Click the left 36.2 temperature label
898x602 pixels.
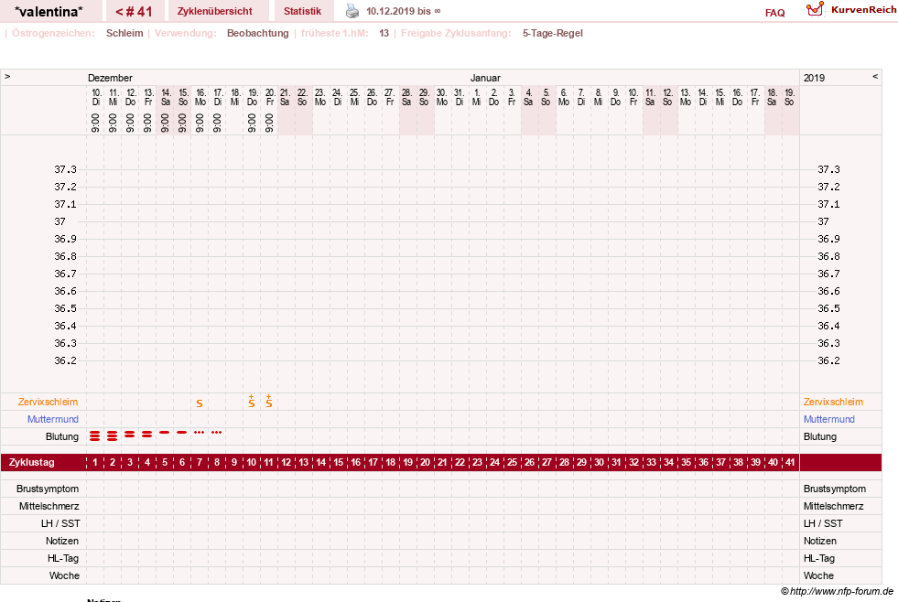[65, 360]
